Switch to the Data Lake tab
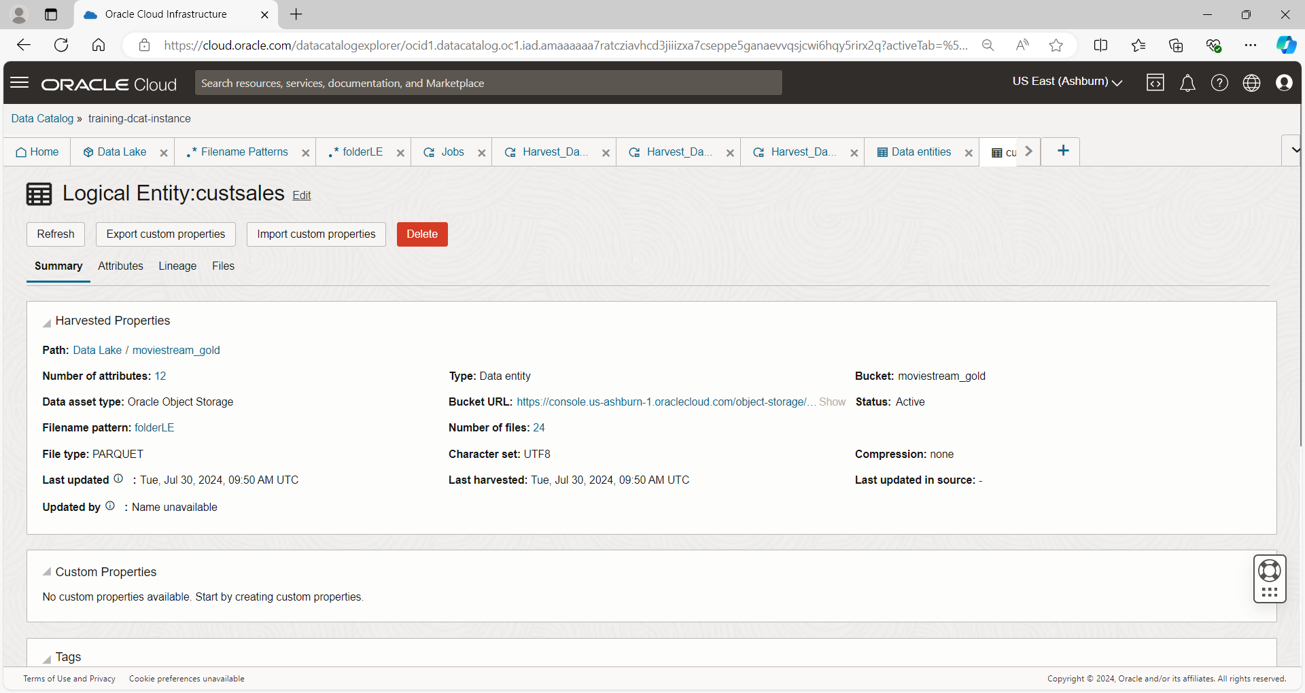1305x693 pixels. tap(115, 152)
